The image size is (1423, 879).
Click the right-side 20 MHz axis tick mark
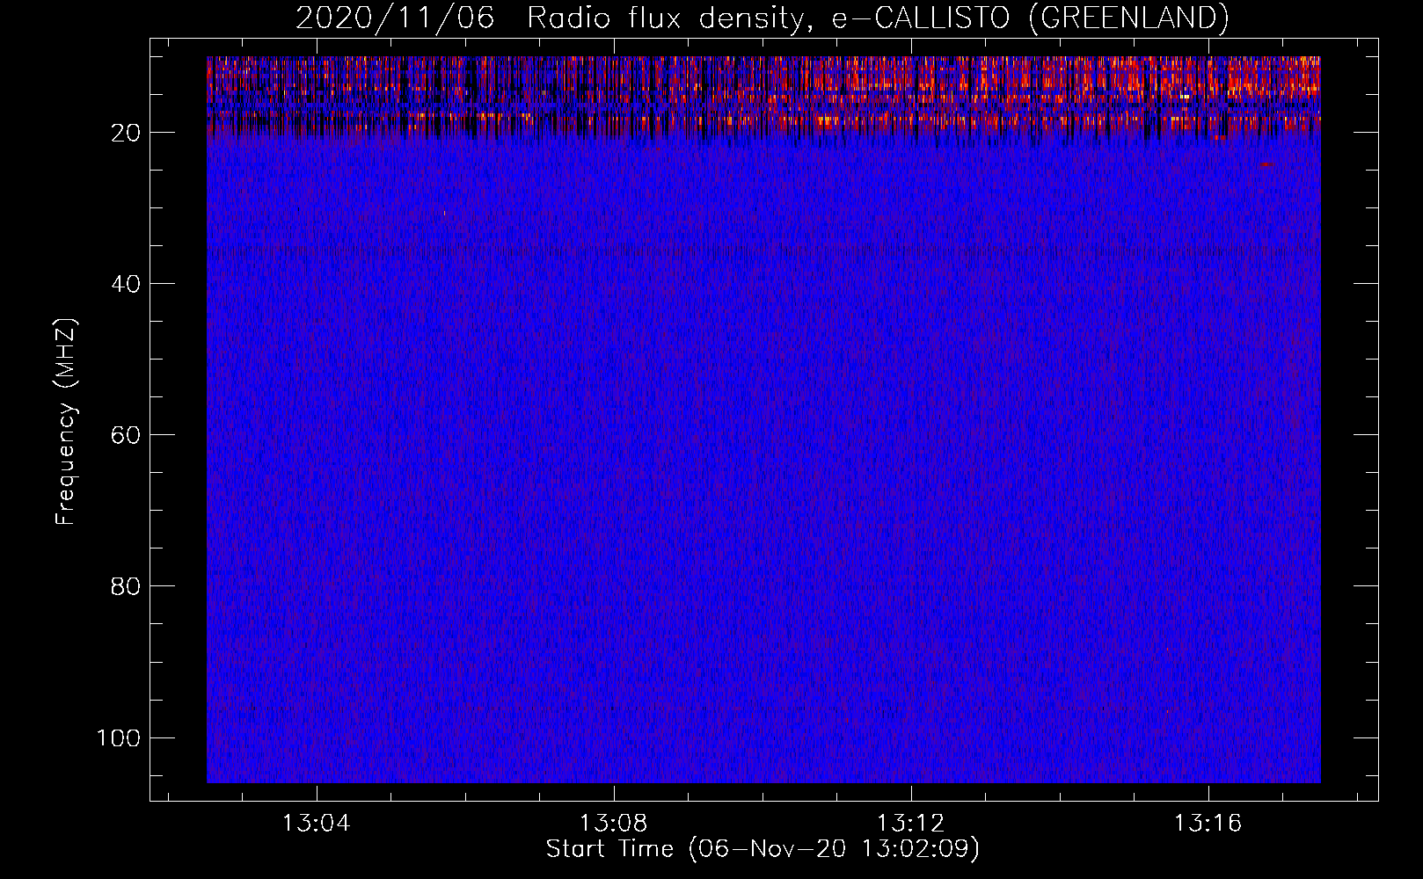(x=1366, y=133)
